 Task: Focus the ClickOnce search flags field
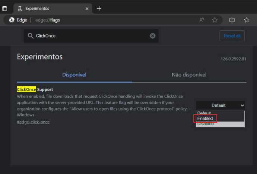[91, 36]
